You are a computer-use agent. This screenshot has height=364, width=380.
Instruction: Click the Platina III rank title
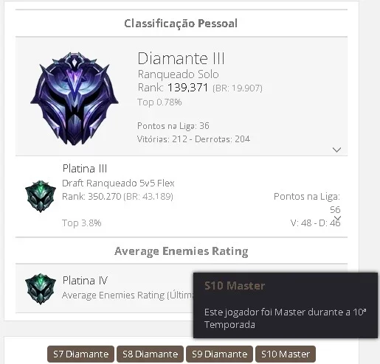point(85,169)
